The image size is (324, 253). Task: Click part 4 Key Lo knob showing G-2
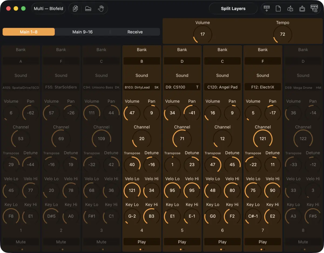click(x=132, y=216)
